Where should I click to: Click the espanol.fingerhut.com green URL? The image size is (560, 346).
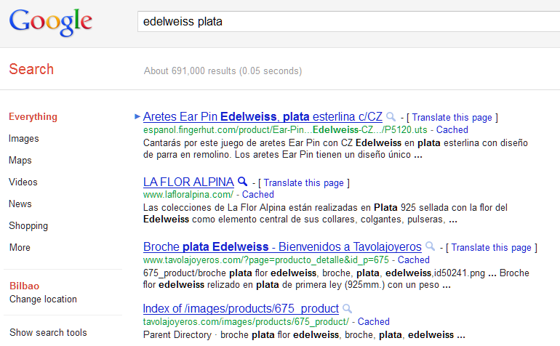(285, 129)
